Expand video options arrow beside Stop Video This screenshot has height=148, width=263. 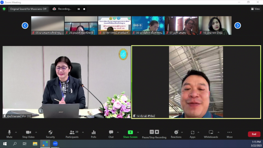pos(36,132)
